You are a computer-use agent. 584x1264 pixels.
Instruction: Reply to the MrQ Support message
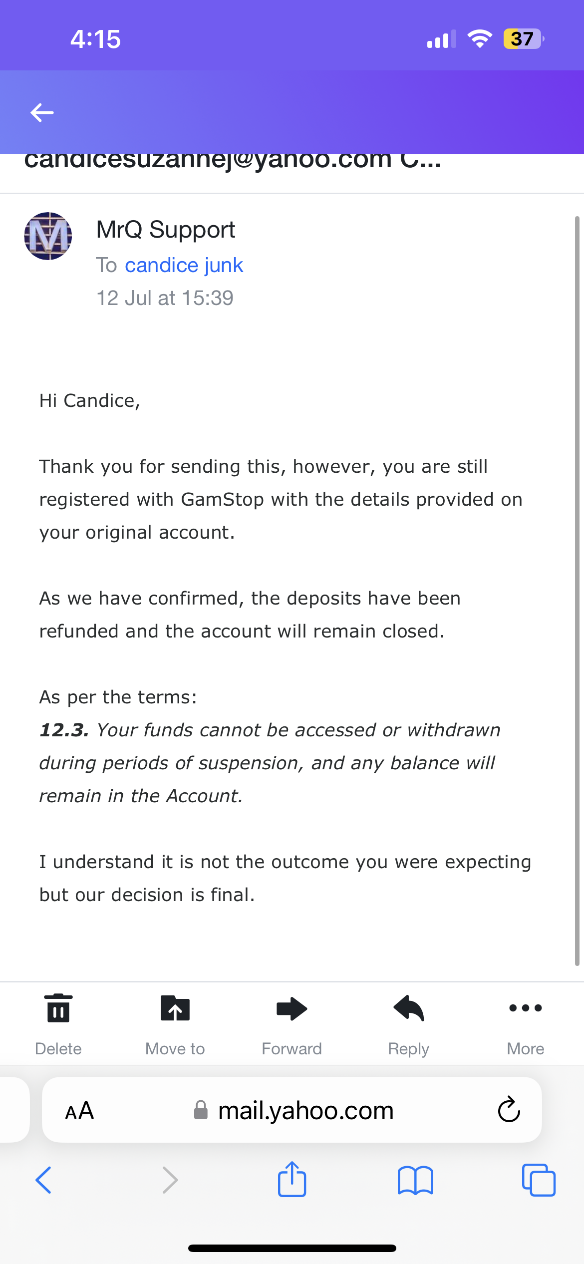[409, 1008]
